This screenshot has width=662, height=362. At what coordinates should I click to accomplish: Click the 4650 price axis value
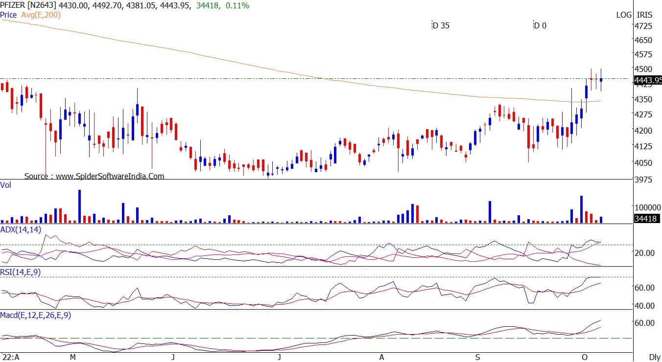pos(643,40)
